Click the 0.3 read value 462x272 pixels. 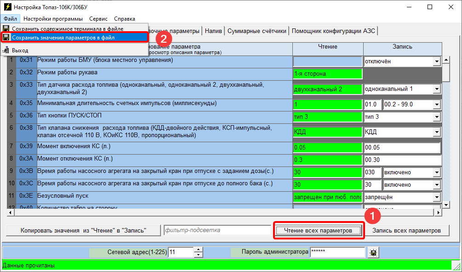pyautogui.click(x=328, y=160)
